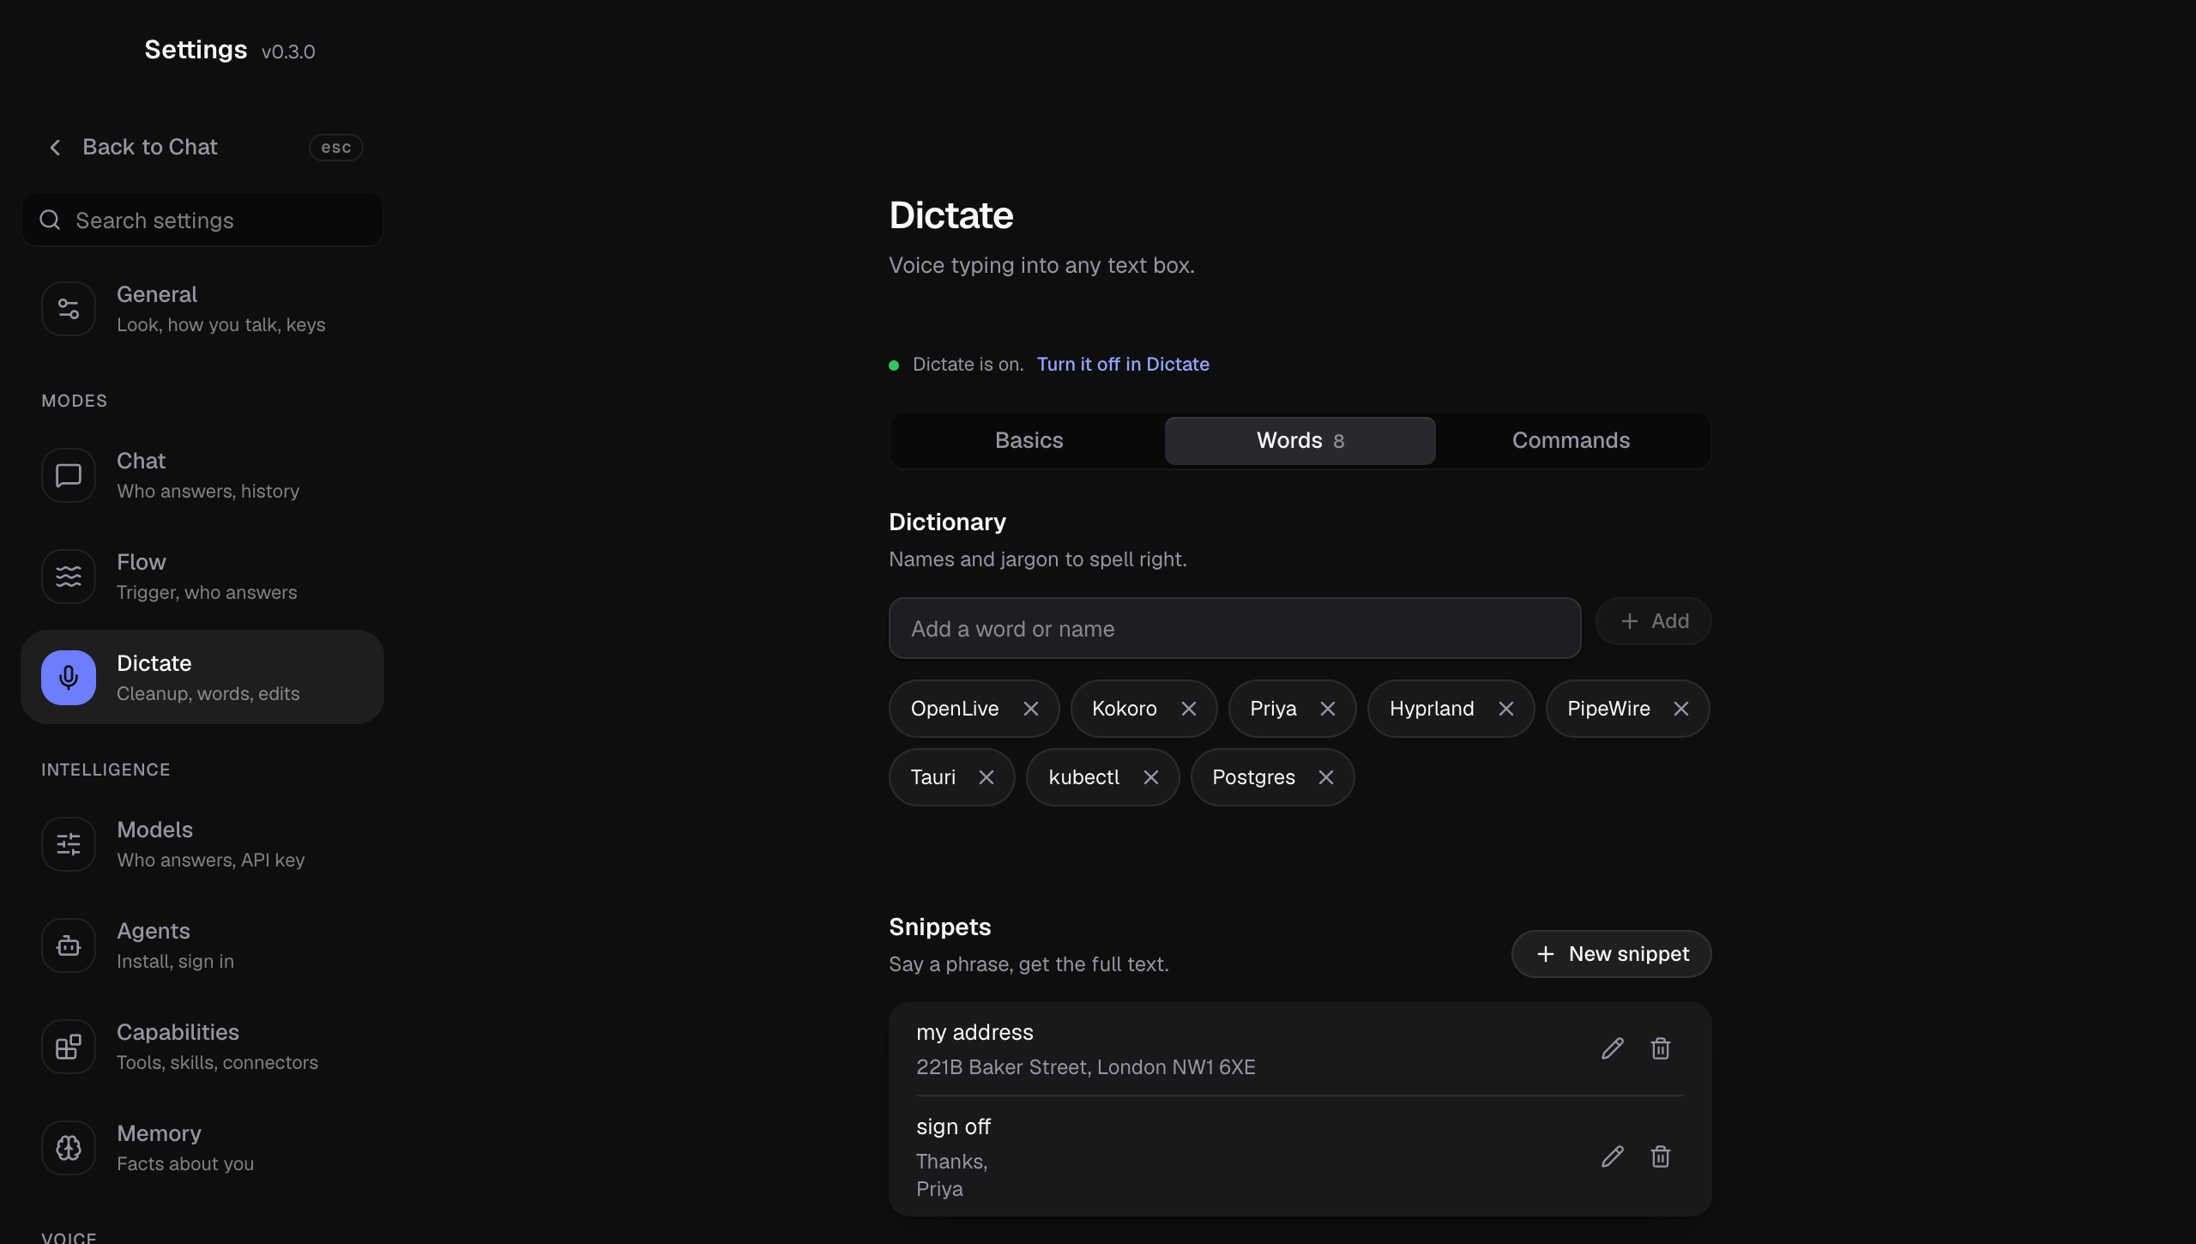Screen dimensions: 2196x1244
Task: Click 'Facts about you' subtitle
Action: point(185,1164)
